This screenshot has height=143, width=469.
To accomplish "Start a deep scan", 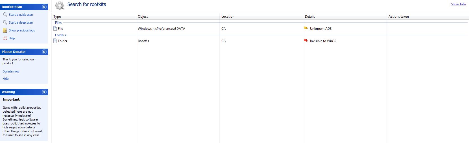I will pyautogui.click(x=21, y=22).
